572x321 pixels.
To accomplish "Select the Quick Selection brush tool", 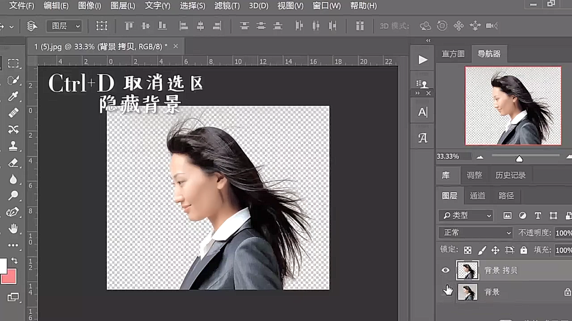I will point(13,80).
